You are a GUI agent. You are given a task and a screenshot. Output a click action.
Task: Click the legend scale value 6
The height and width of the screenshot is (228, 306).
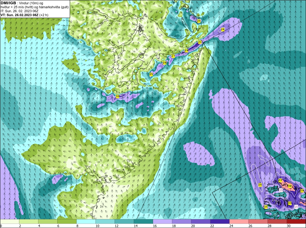point(58,226)
